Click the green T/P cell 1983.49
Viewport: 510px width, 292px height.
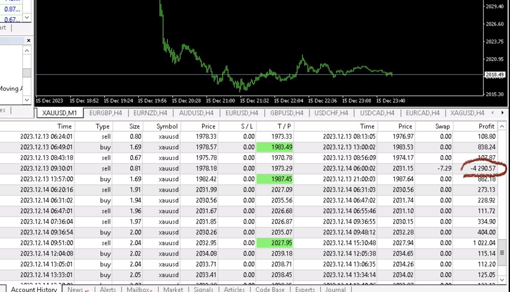click(x=275, y=147)
